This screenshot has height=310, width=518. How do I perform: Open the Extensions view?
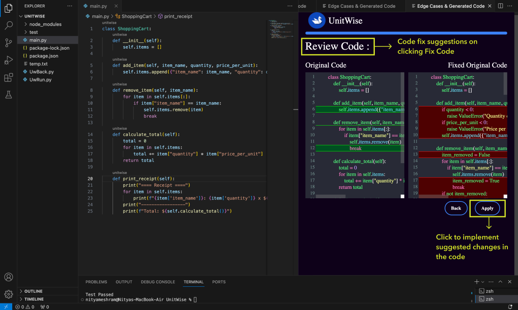pyautogui.click(x=8, y=77)
